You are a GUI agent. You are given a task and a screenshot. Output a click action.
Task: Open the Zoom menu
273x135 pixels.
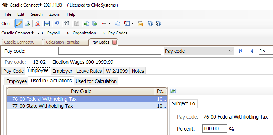tap(55, 14)
